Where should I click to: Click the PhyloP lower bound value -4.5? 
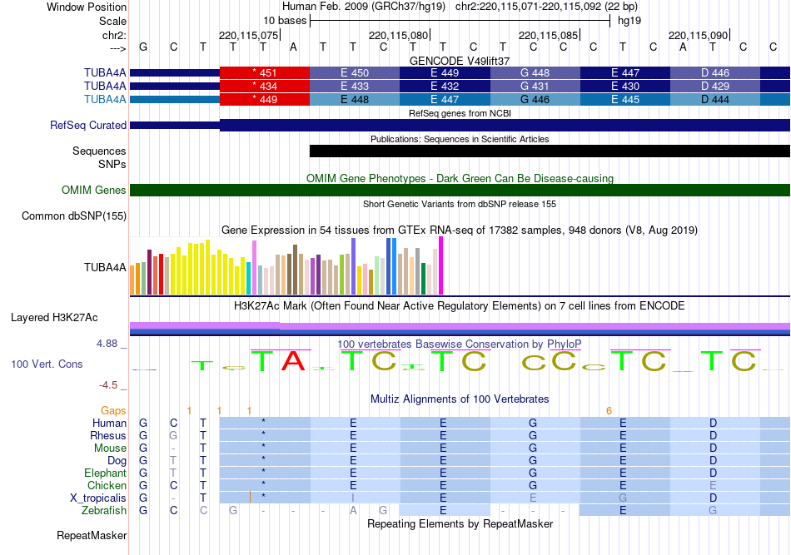click(x=108, y=385)
